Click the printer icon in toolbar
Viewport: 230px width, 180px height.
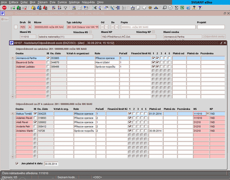click(74, 8)
